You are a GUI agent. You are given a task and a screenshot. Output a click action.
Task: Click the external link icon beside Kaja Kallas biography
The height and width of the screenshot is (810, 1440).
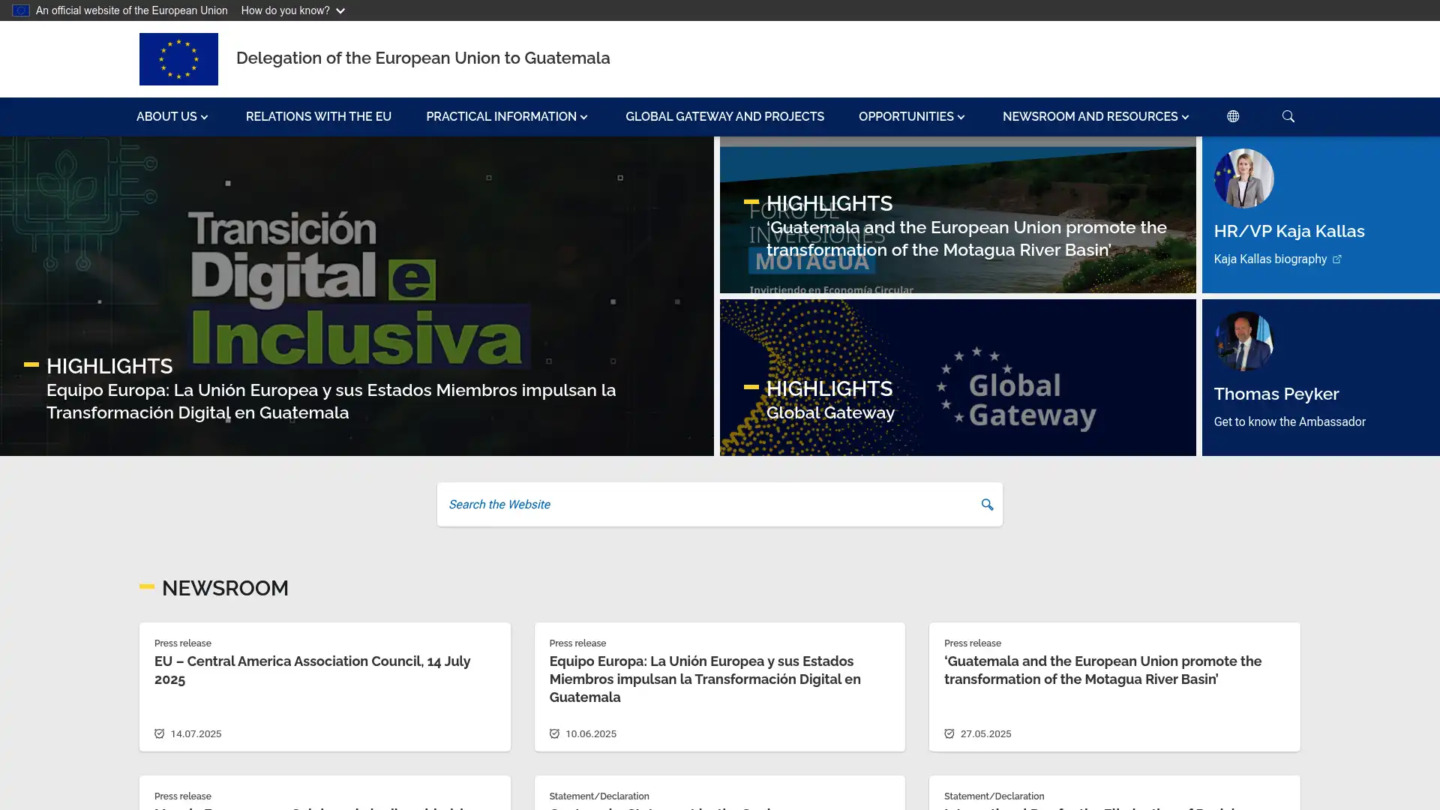tap(1336, 259)
